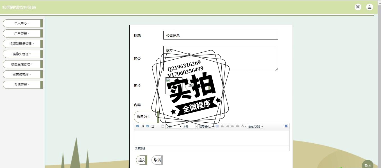Click the 校园视频监控系统 title text
The height and width of the screenshot is (168, 381).
pos(19,8)
